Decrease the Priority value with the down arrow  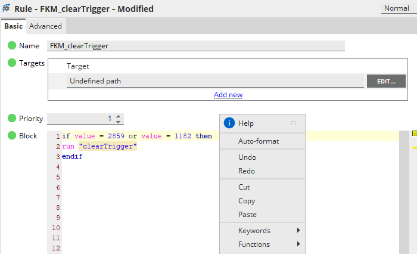[119, 122]
